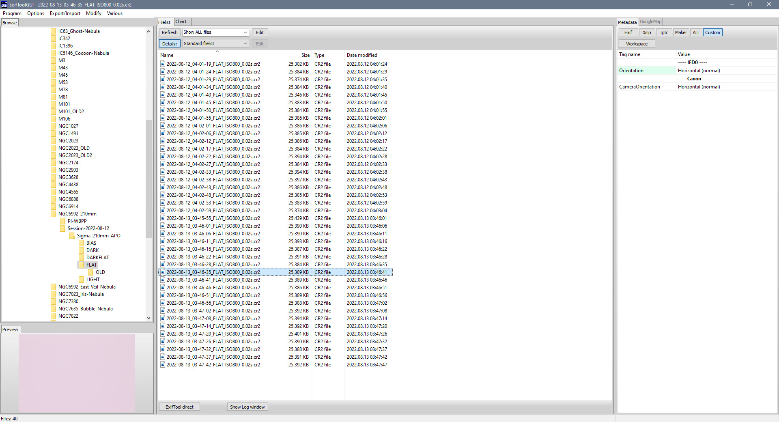The image size is (779, 422).
Task: Click file icon of 2022-08-12_04-01-19 FLAT file
Action: (x=163, y=64)
